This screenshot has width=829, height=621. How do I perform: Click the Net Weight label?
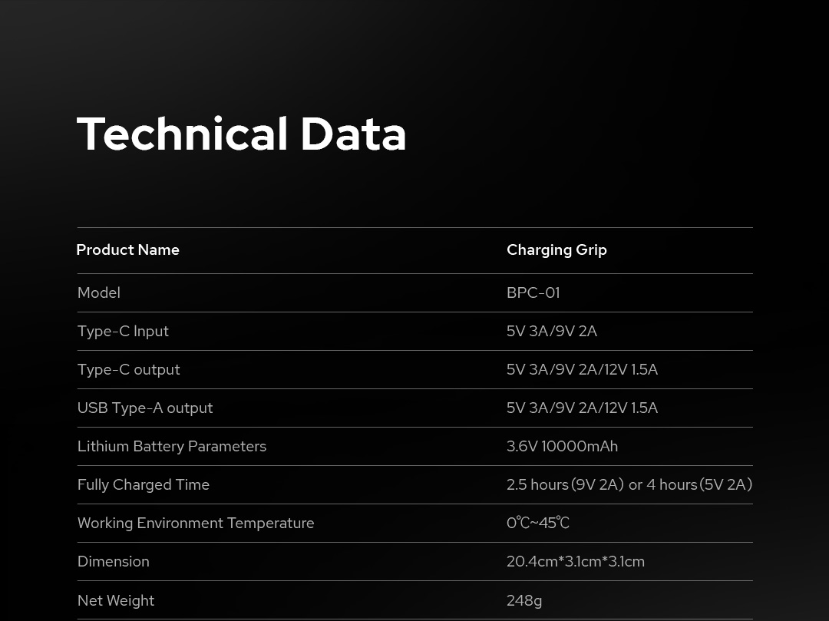tap(116, 601)
